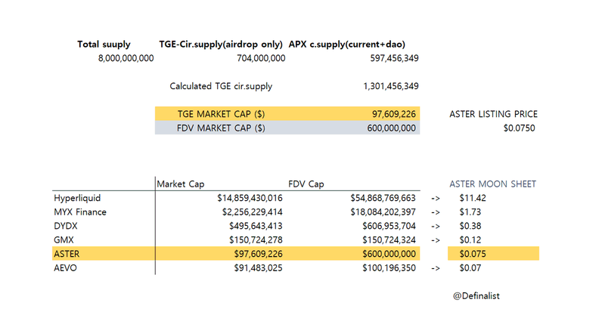Click the $0.38 moon sheet price

coord(470,226)
